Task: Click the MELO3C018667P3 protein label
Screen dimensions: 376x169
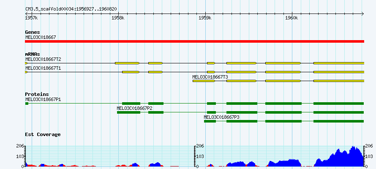Action: click(x=221, y=117)
